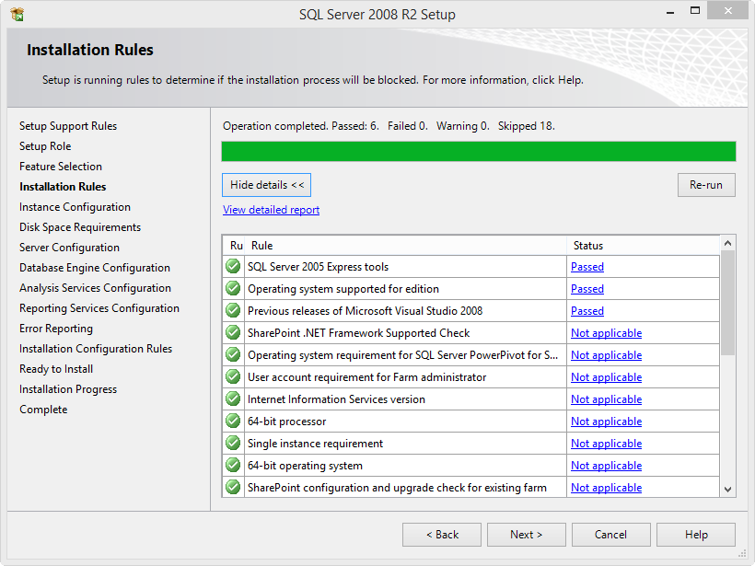This screenshot has width=755, height=566.
Task: Click the icon next to 64-bit operating system rule
Action: (232, 465)
